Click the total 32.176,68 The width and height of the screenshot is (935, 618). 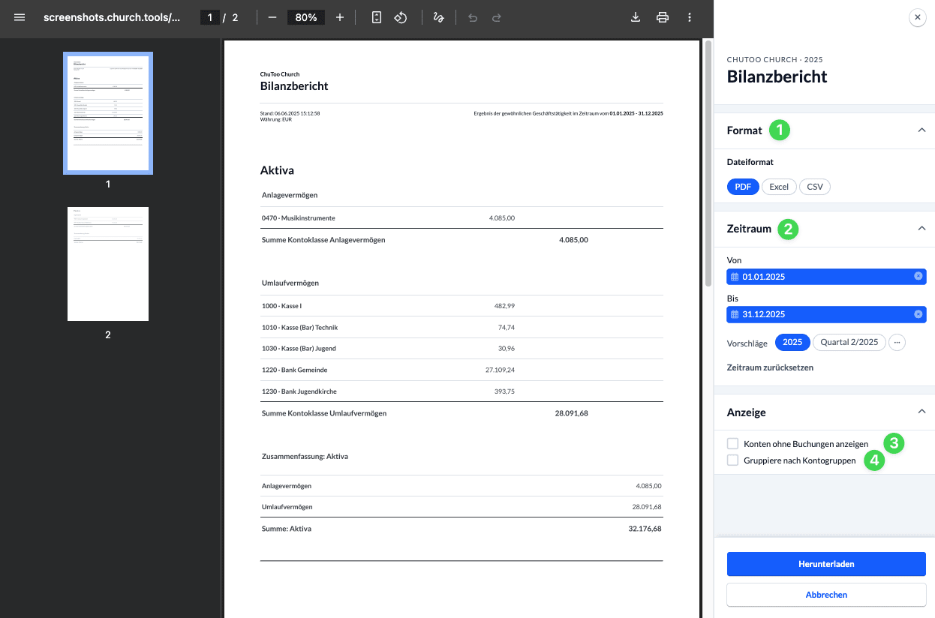(645, 529)
